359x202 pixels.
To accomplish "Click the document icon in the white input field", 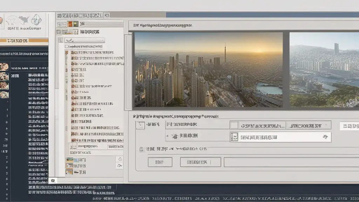I will point(234,137).
